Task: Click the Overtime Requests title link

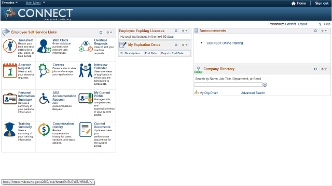Action: (101, 42)
